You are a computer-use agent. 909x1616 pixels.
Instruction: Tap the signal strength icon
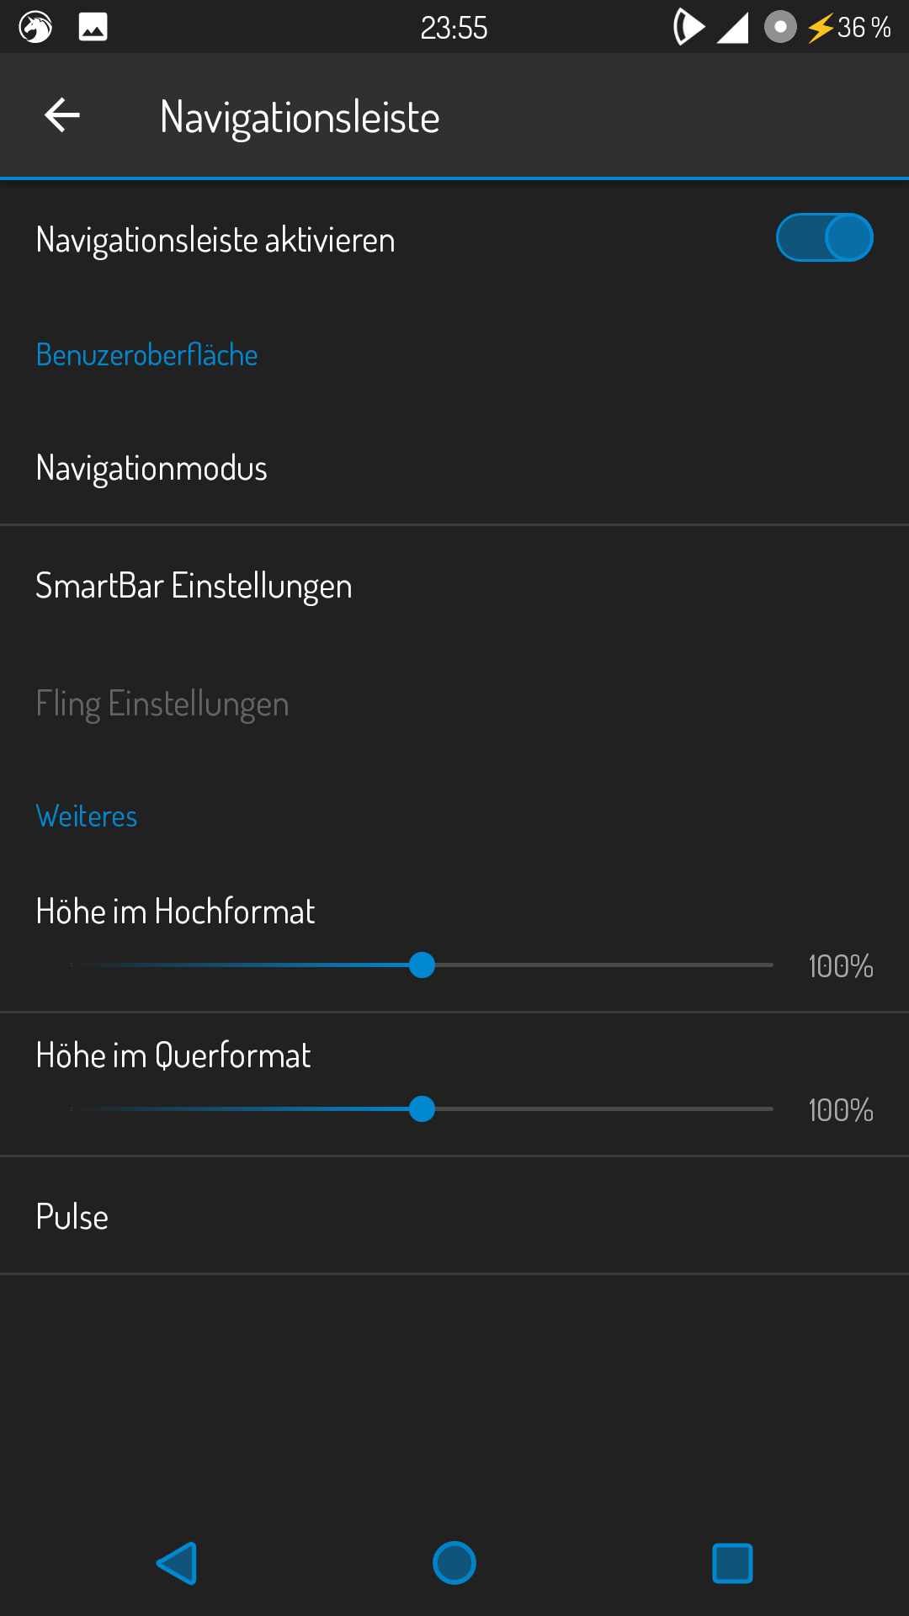(732, 28)
